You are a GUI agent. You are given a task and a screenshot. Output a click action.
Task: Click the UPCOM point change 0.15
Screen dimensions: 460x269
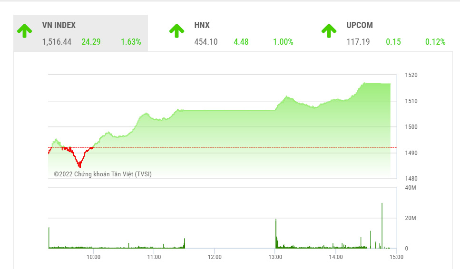click(393, 42)
